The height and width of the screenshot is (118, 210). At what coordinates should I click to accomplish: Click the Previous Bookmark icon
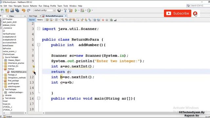(x=82, y=20)
